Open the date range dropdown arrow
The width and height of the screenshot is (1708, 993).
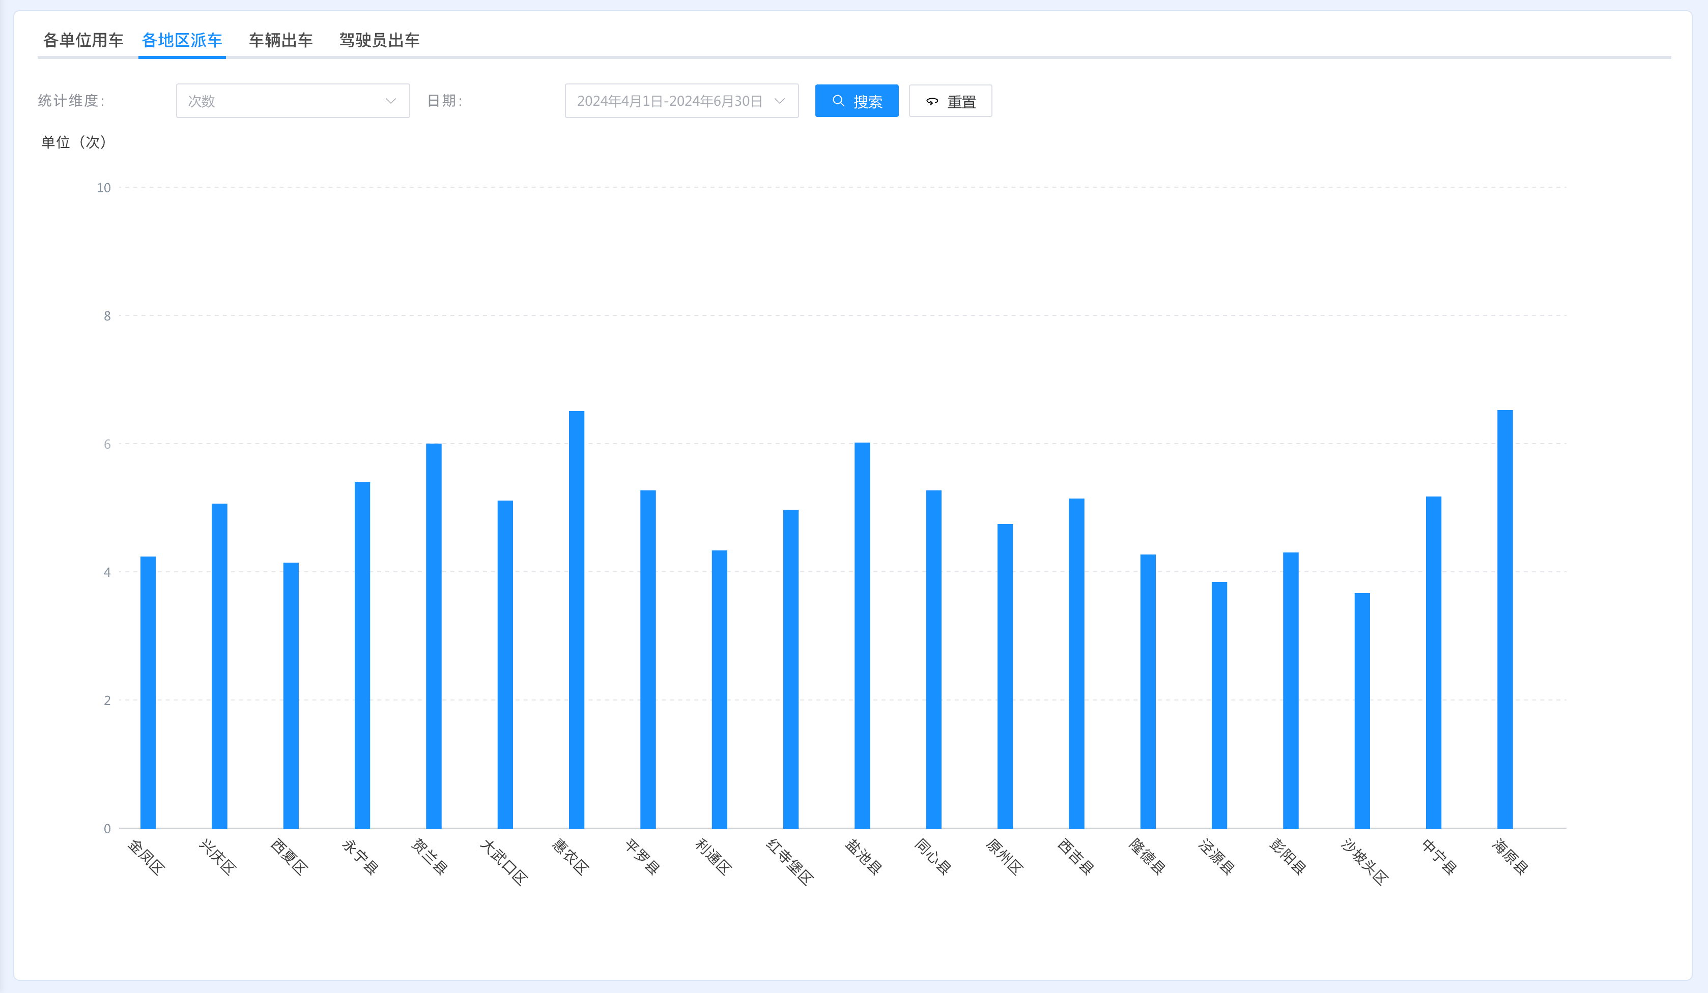pos(780,101)
